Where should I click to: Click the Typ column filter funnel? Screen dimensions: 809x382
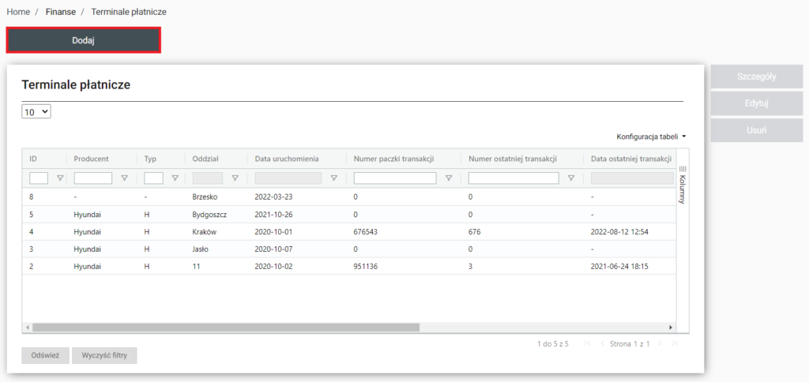(175, 178)
